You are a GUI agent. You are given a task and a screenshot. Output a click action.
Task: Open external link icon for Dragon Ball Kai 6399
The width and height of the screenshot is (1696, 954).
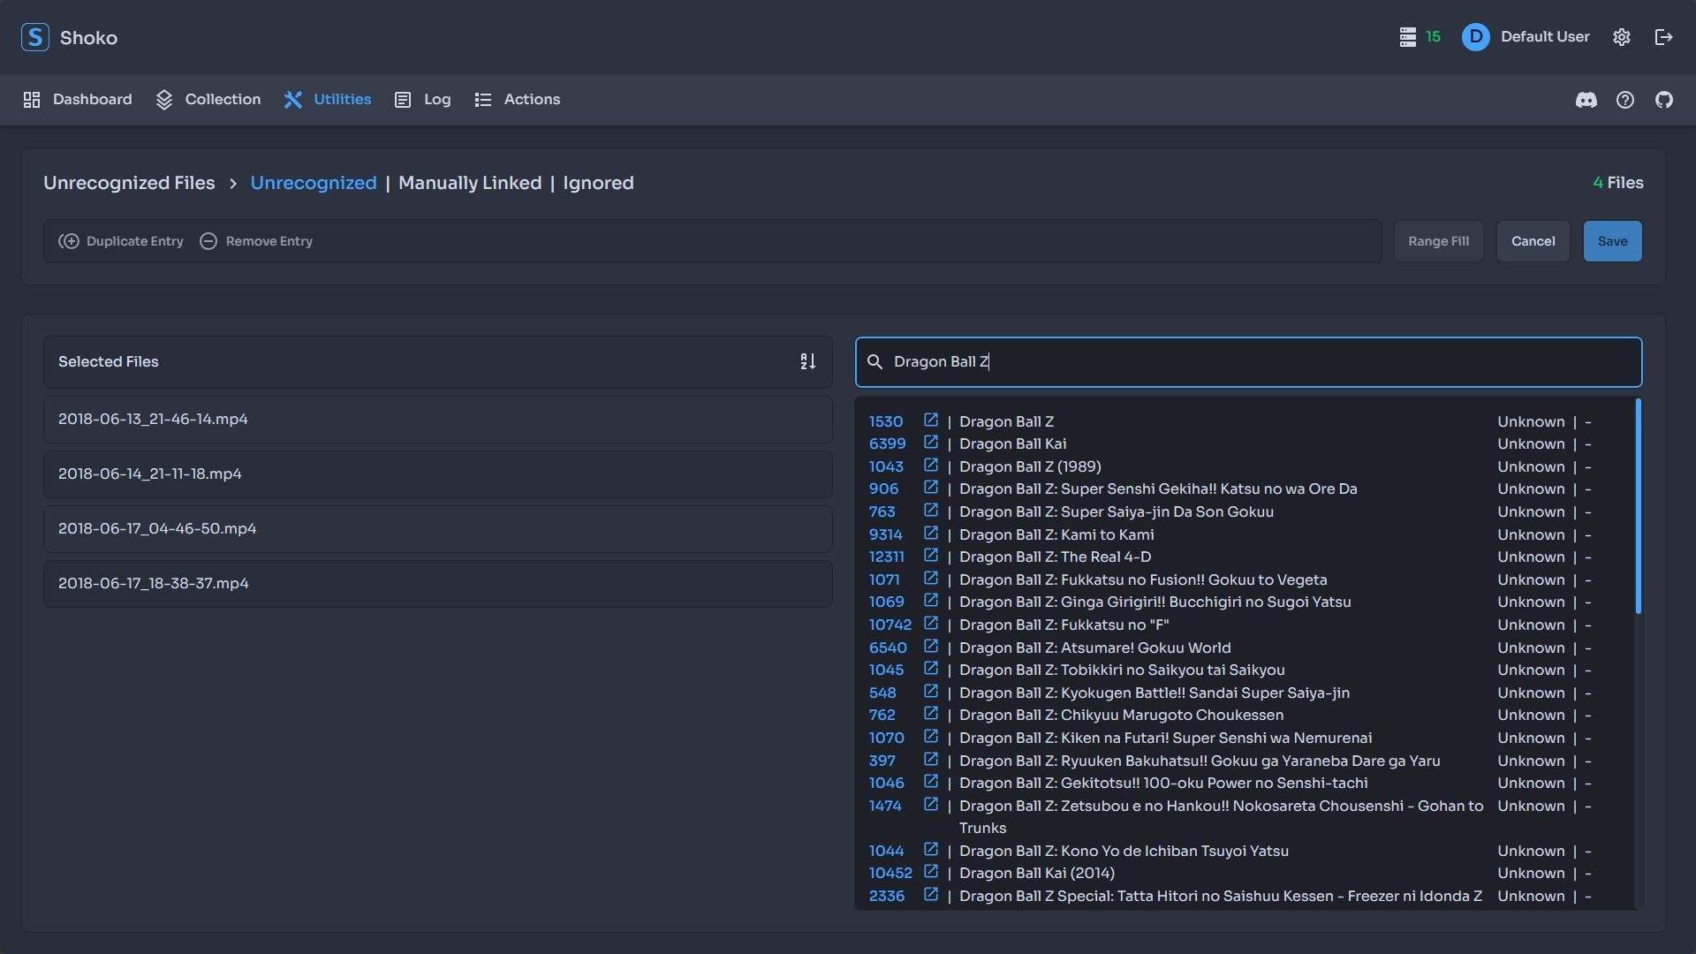(930, 443)
